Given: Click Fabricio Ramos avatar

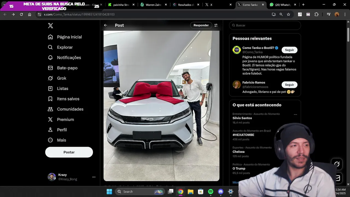Looking at the screenshot, I should [x=237, y=85].
